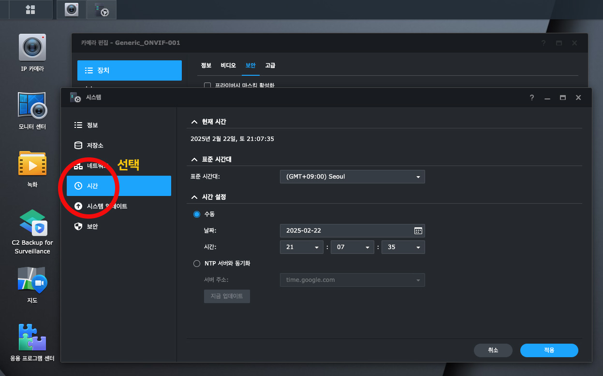Image resolution: width=603 pixels, height=376 pixels.
Task: Switch to the 비디오 tab
Action: pos(228,65)
